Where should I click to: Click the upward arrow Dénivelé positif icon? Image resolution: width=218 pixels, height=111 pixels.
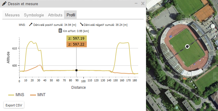point(31,25)
